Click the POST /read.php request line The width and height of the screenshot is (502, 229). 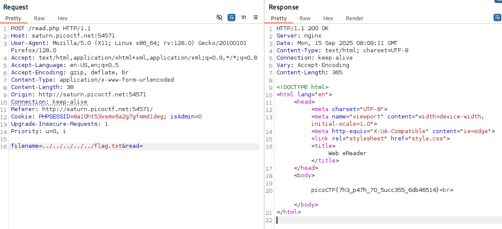point(51,28)
